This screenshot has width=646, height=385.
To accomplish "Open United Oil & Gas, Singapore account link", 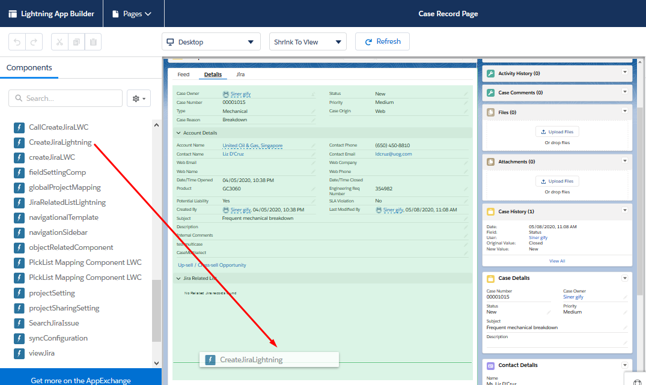I will click(x=252, y=145).
